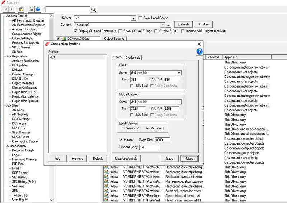This screenshot has width=287, height=203.
Task: Click user icon on Replication synchronization row
Action: tap(106, 177)
